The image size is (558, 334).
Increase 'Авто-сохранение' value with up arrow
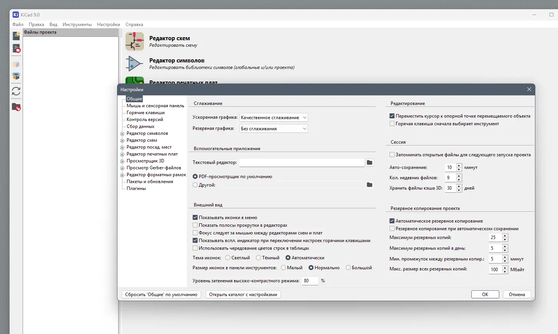[459, 165]
